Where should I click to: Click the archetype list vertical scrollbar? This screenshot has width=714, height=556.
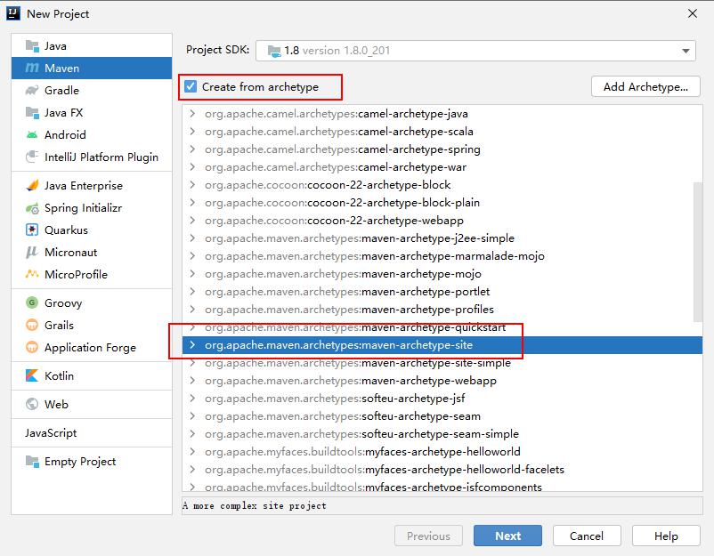pos(698,252)
